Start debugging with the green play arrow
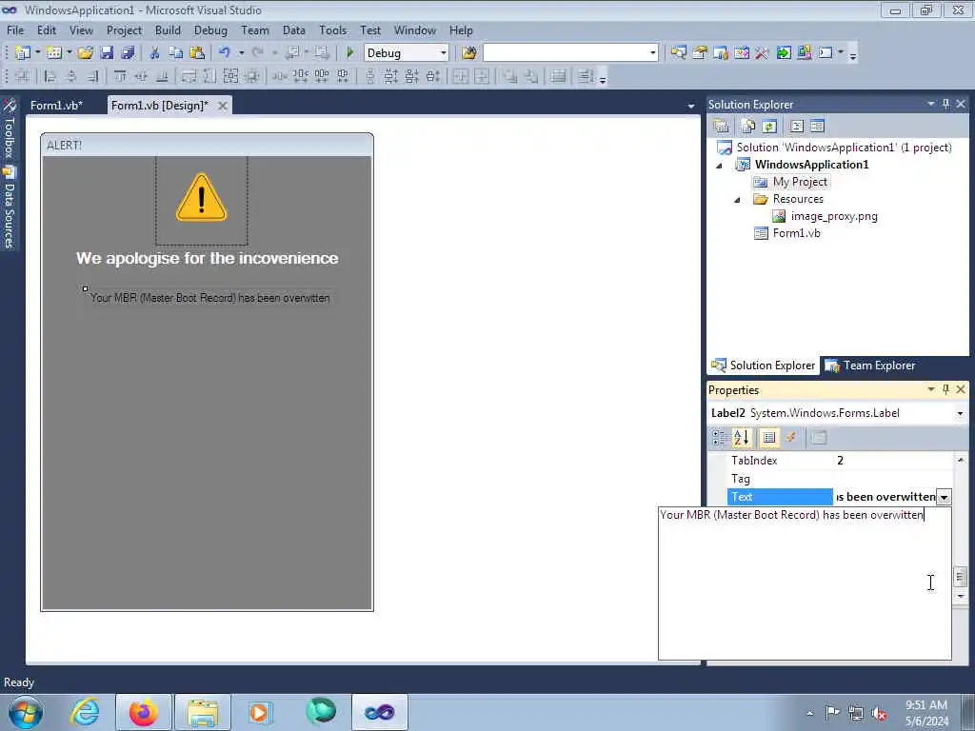Screen dimensions: 975x731 (350, 53)
